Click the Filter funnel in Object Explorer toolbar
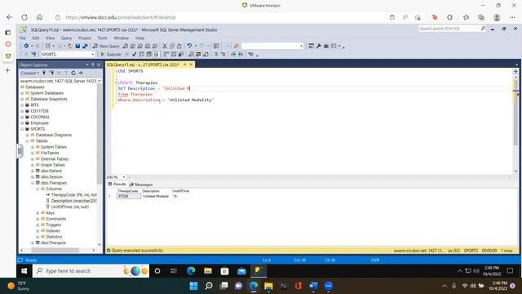This screenshot has height=294, width=522. click(x=66, y=73)
